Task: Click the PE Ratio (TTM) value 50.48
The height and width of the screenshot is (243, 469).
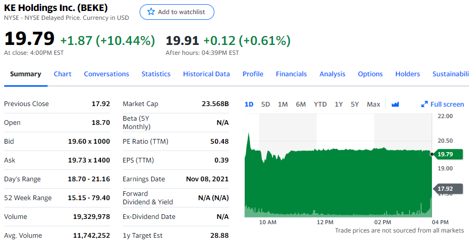Action: coord(219,142)
